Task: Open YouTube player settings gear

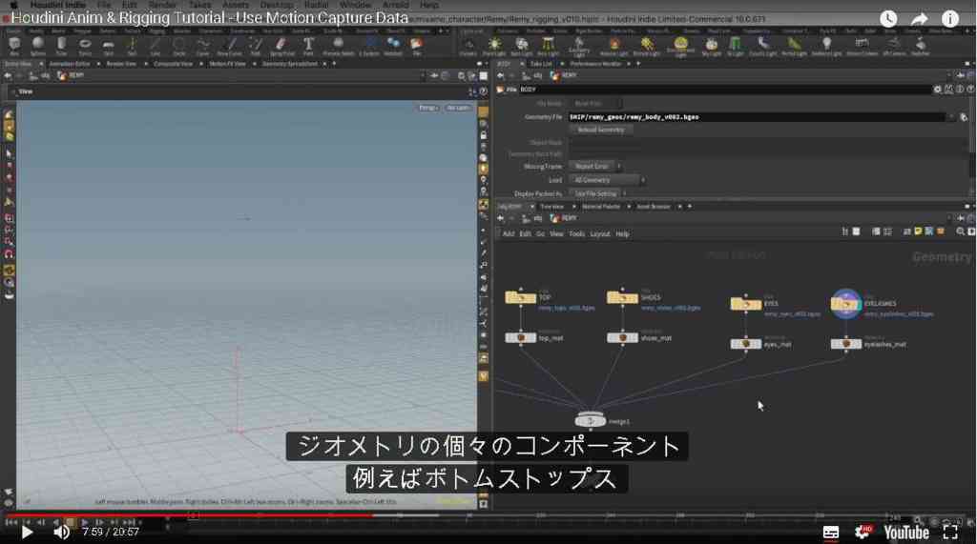Action: click(863, 533)
